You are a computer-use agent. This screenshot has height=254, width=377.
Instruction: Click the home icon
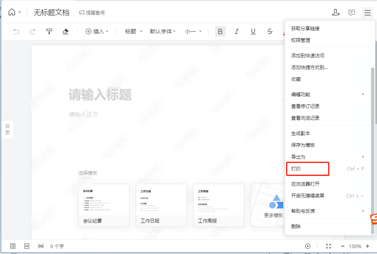[x=12, y=12]
